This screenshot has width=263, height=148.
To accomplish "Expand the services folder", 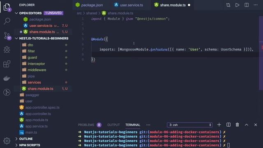I will [34, 82].
